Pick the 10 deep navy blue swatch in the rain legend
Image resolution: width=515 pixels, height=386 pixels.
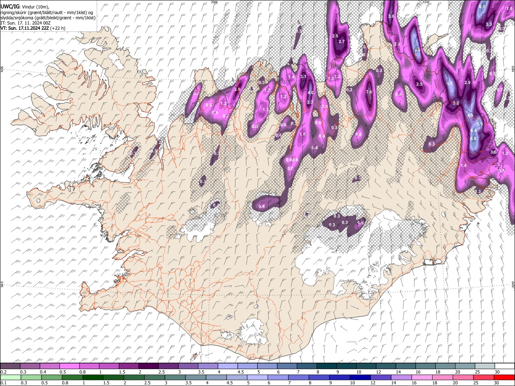(360, 377)
